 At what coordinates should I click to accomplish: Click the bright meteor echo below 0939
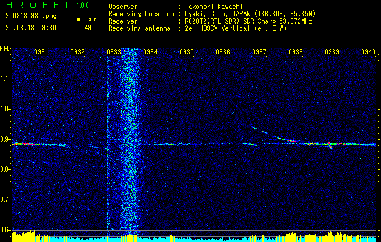tap(330, 145)
